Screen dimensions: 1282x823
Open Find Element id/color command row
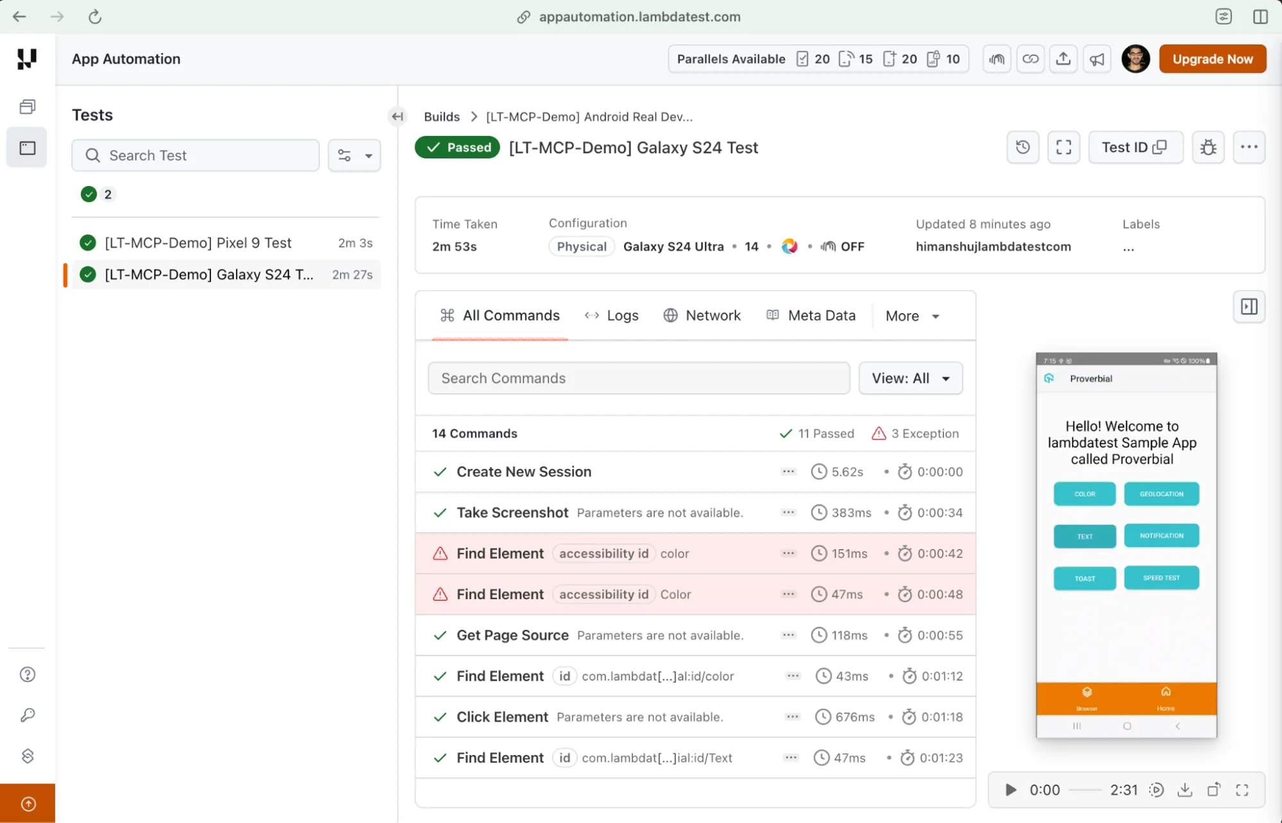click(695, 676)
